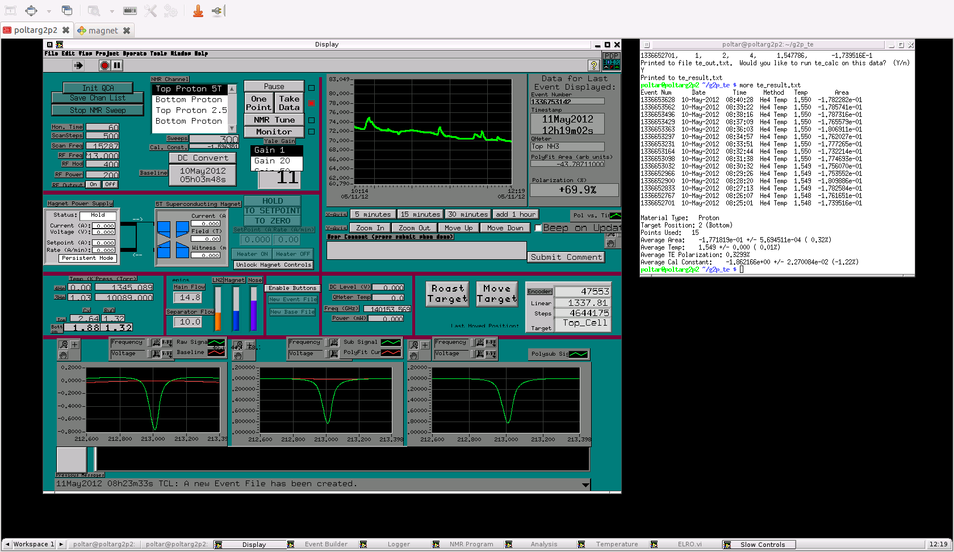The width and height of the screenshot is (954, 552).
Task: Select zoom tool on Raw Signal graph
Action: pyautogui.click(x=64, y=344)
